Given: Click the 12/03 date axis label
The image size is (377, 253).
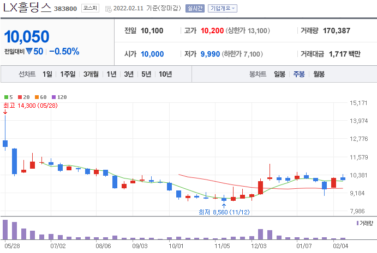Looking at the screenshot, I should (259, 246).
